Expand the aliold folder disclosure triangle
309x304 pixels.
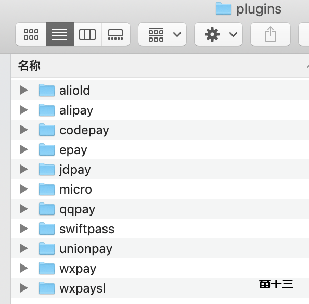(x=24, y=90)
